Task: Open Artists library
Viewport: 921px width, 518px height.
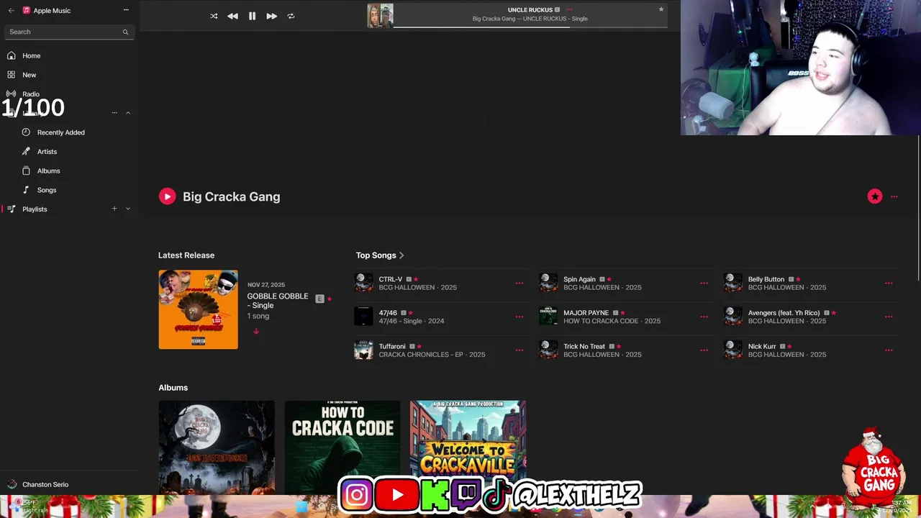Action: point(47,152)
